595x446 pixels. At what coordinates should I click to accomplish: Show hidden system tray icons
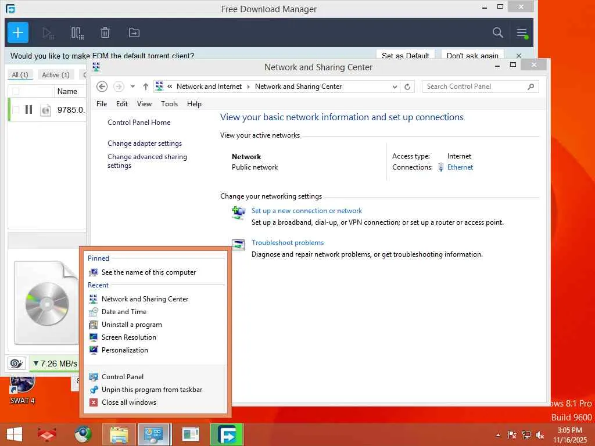498,435
